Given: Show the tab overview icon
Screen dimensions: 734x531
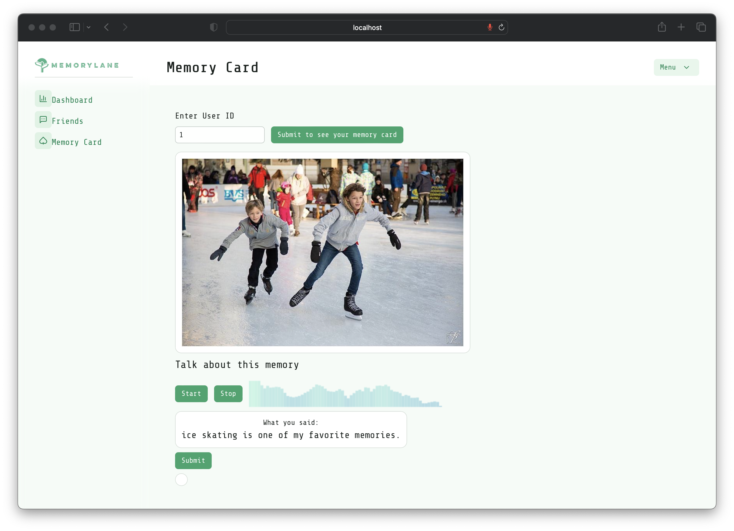Looking at the screenshot, I should pos(701,27).
